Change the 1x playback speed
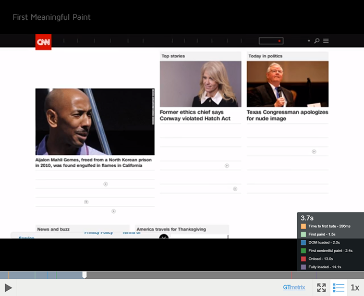 point(355,288)
